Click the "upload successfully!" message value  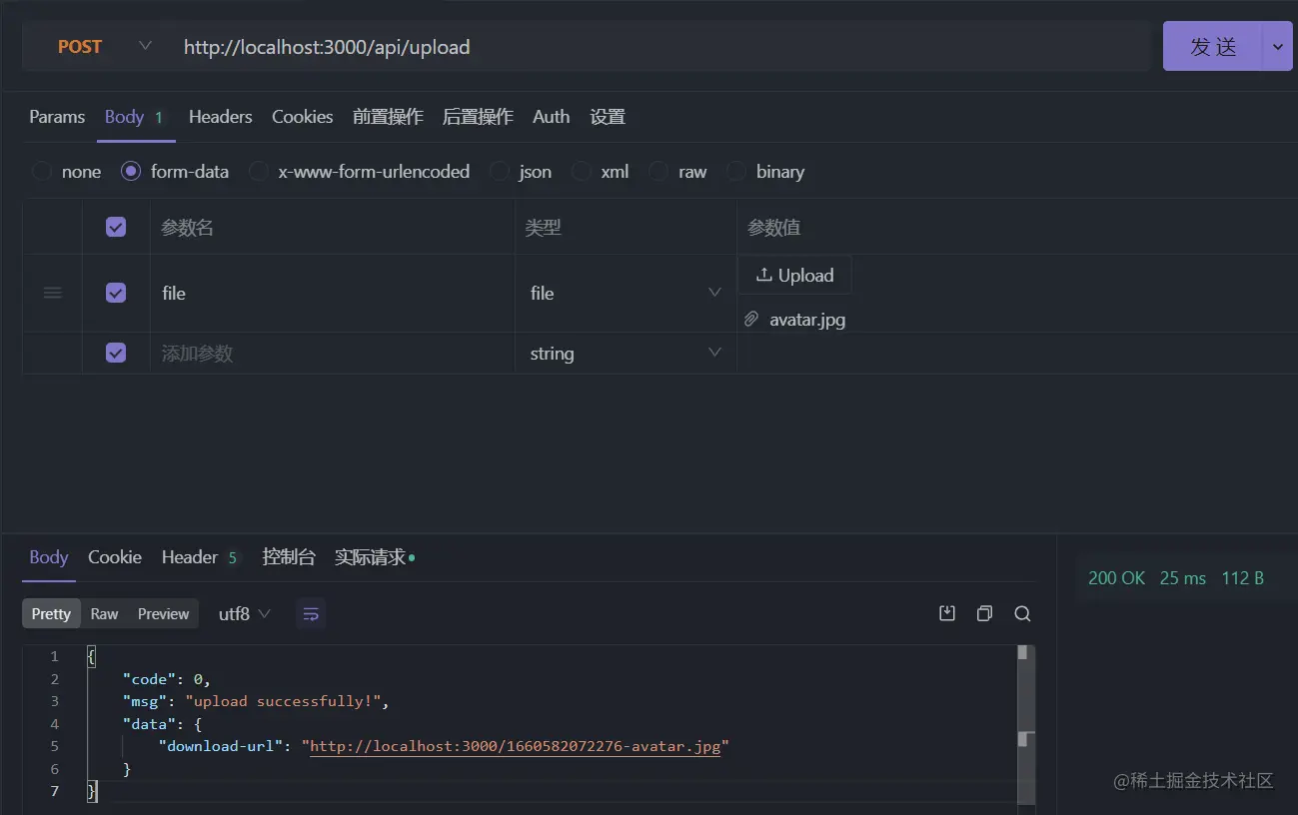[x=284, y=701]
